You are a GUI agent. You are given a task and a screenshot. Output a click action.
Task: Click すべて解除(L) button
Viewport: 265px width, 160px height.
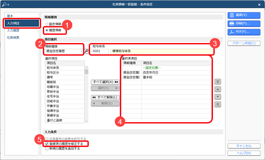click(105, 97)
